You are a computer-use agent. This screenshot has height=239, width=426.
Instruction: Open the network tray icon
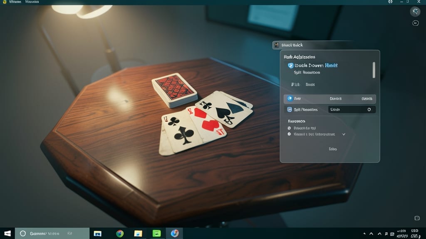tap(386, 234)
